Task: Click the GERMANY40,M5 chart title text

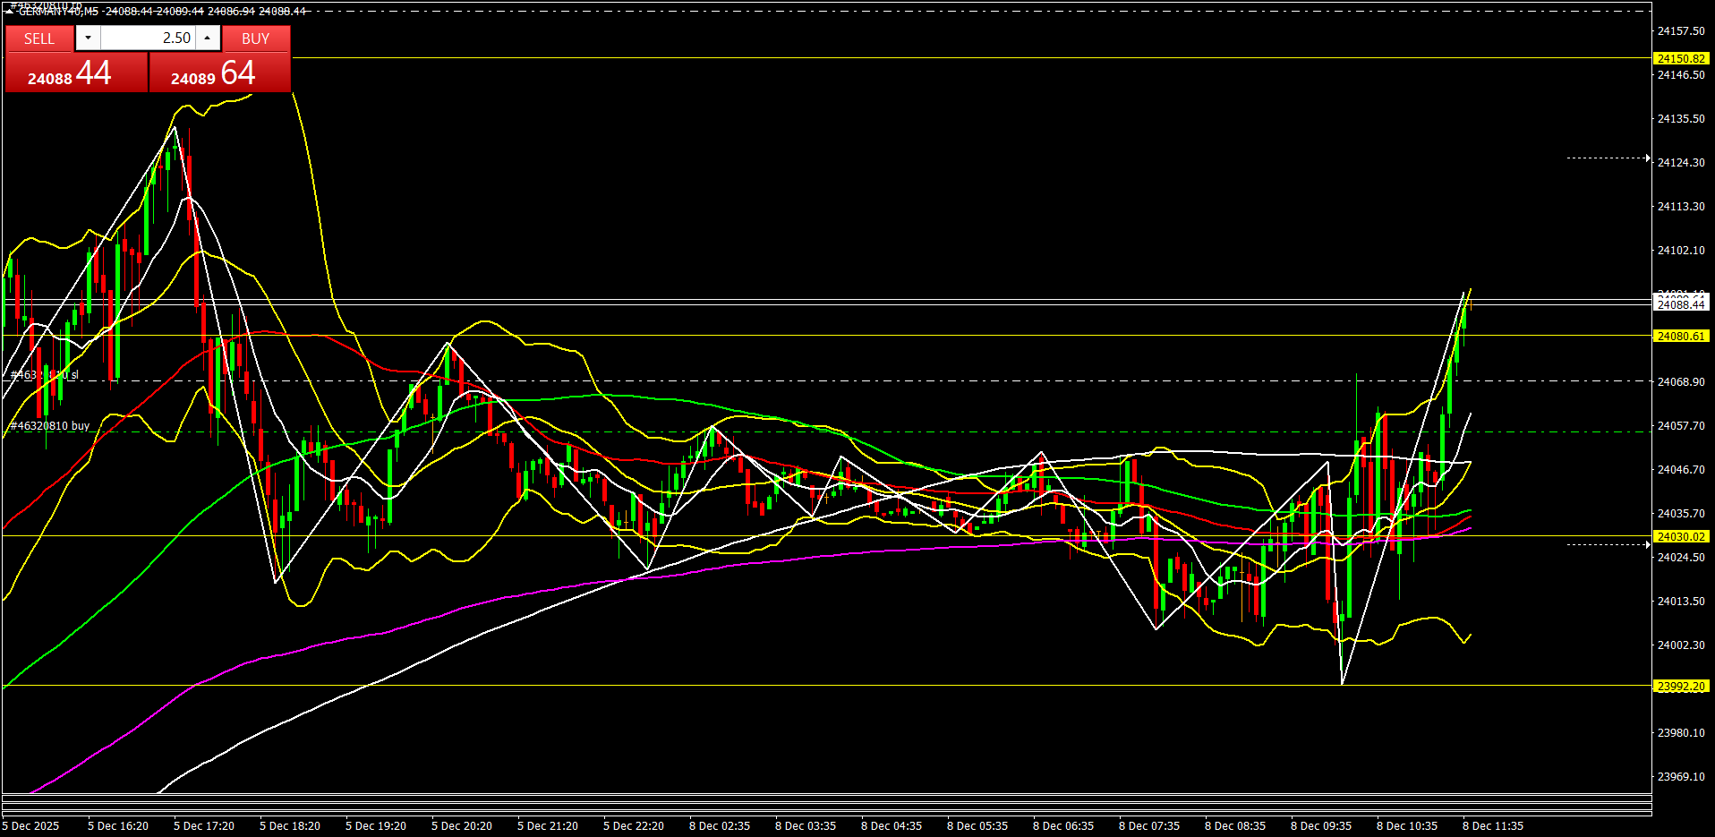Action: tap(58, 12)
